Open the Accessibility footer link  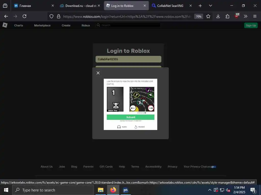[x=153, y=167]
